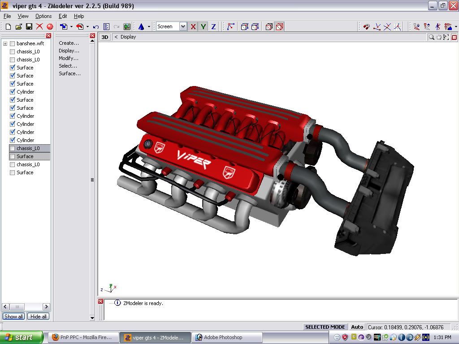This screenshot has width=459, height=344.
Task: Open the Modify... command group
Action: [69, 58]
